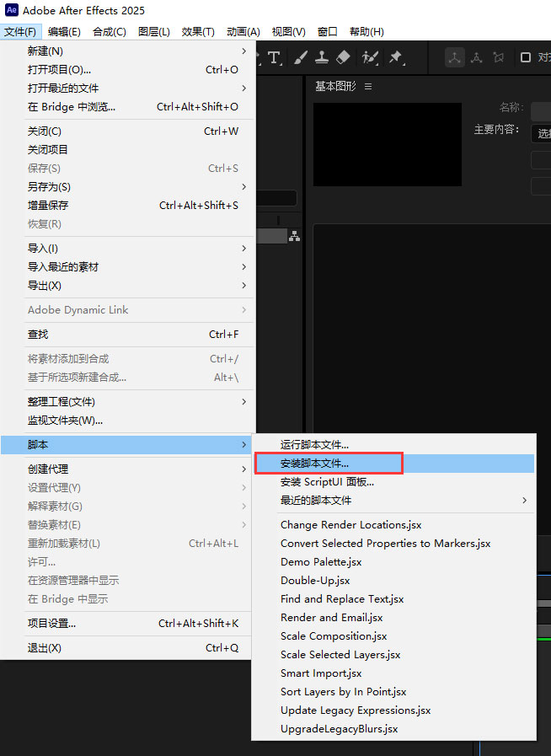Choose 在 Bridge 中浏览... menu item
The height and width of the screenshot is (756, 551).
pyautogui.click(x=128, y=107)
